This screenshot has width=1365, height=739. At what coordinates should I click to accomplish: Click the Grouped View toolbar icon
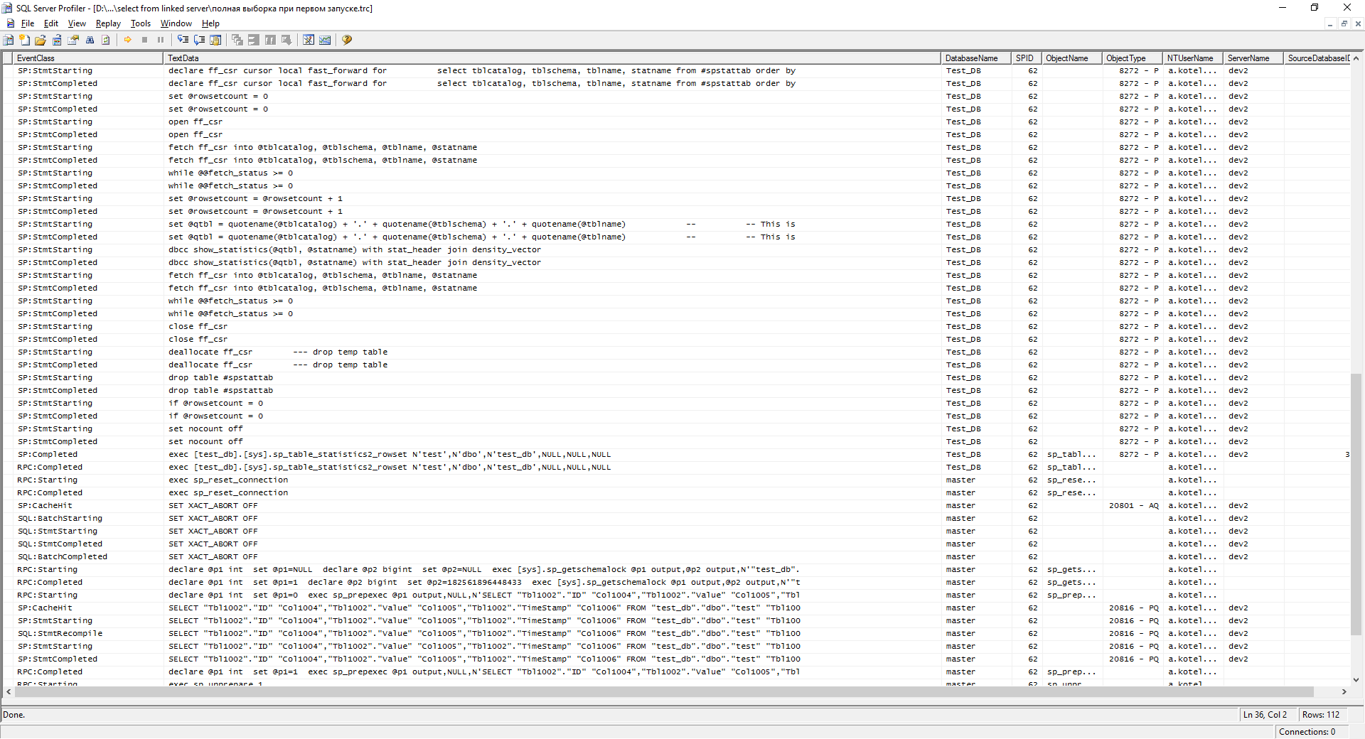click(x=254, y=40)
